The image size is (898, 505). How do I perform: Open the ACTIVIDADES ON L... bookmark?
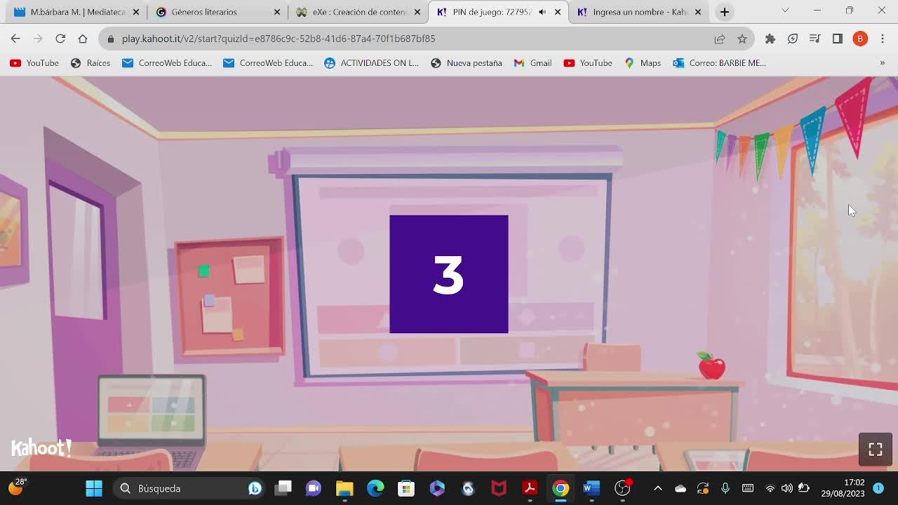[371, 63]
